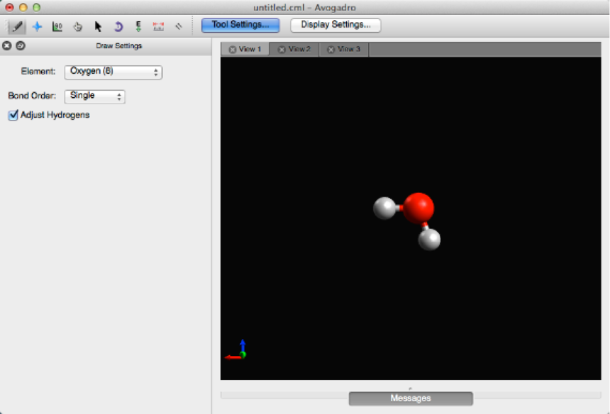Screen dimensions: 610x414
Task: Expand the Messages panel
Action: (x=411, y=398)
